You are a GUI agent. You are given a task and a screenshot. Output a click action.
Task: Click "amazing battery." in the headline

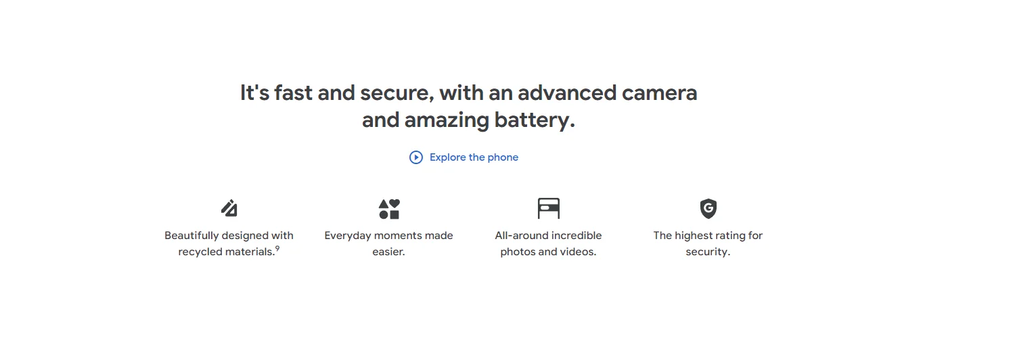pyautogui.click(x=490, y=121)
